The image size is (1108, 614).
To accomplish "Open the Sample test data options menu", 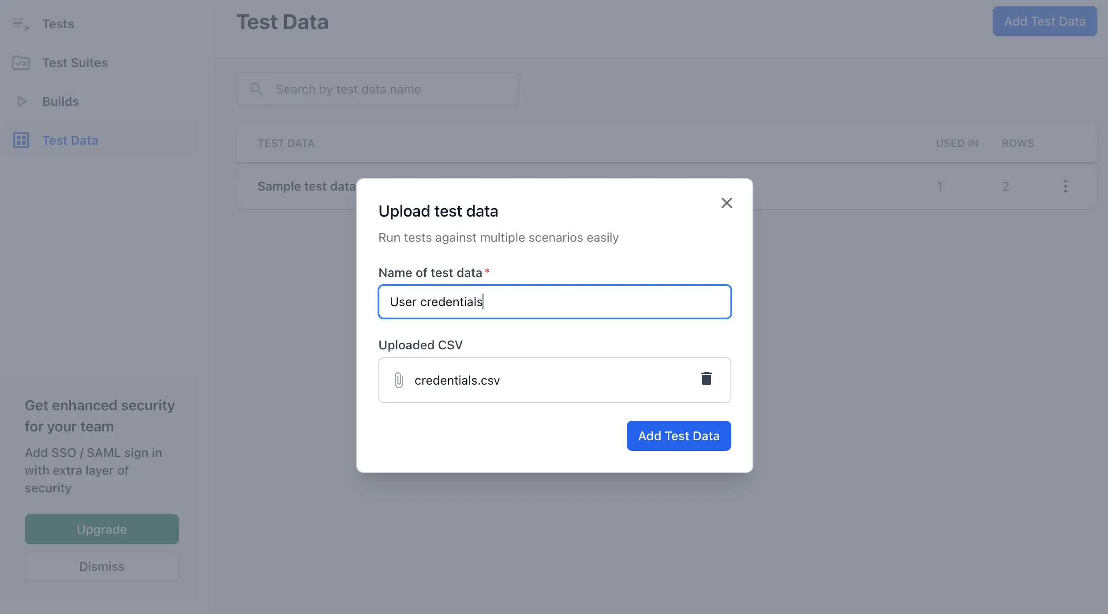I will click(1065, 186).
